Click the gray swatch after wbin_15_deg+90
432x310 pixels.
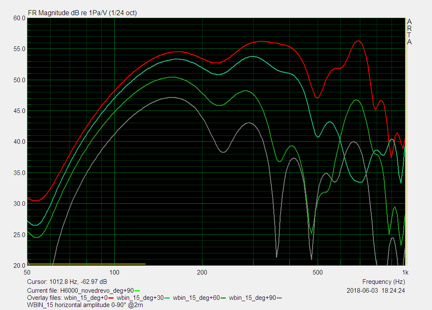point(279,298)
